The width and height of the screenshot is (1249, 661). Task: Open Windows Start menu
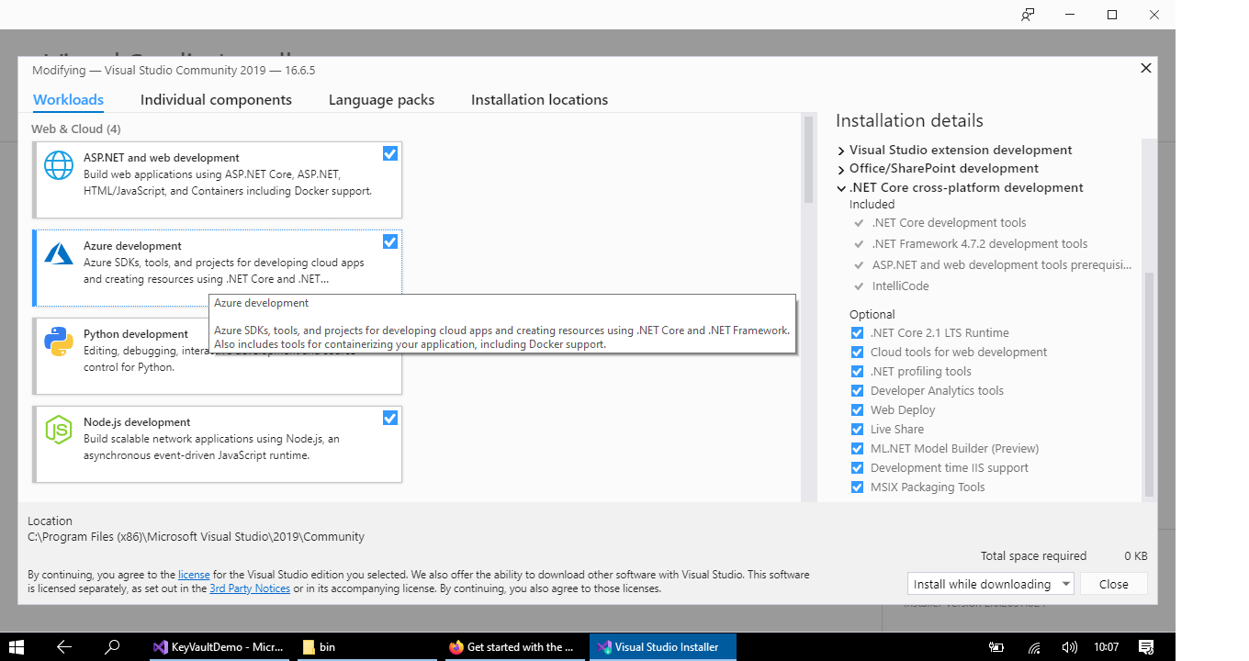point(16,646)
